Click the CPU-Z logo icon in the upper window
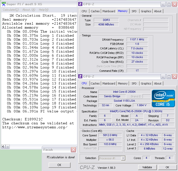This screenshot has height=171, width=178. pyautogui.click(x=80, y=4)
